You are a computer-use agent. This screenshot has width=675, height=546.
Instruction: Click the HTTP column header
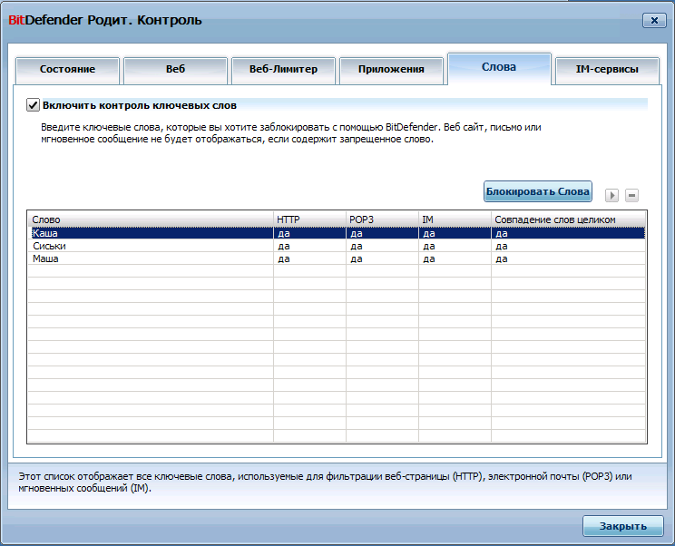pyautogui.click(x=309, y=219)
